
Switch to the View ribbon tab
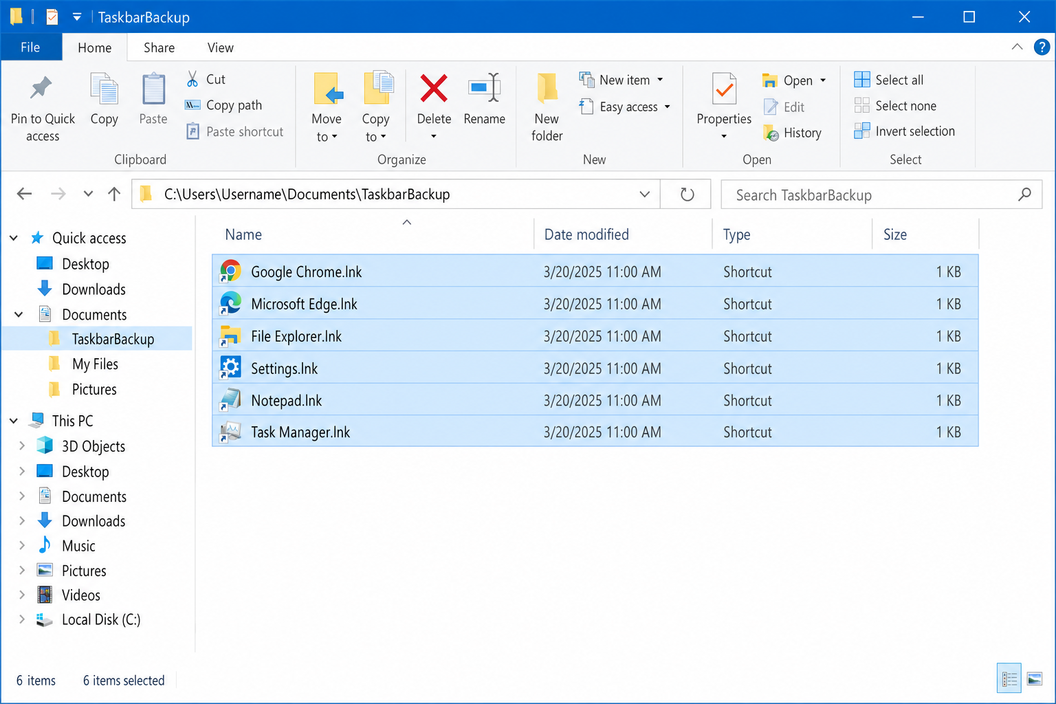221,47
